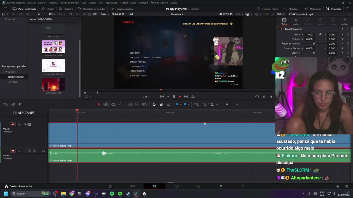This screenshot has width=353, height=198.
Task: Click the loop playback icon
Action: click(x=193, y=97)
